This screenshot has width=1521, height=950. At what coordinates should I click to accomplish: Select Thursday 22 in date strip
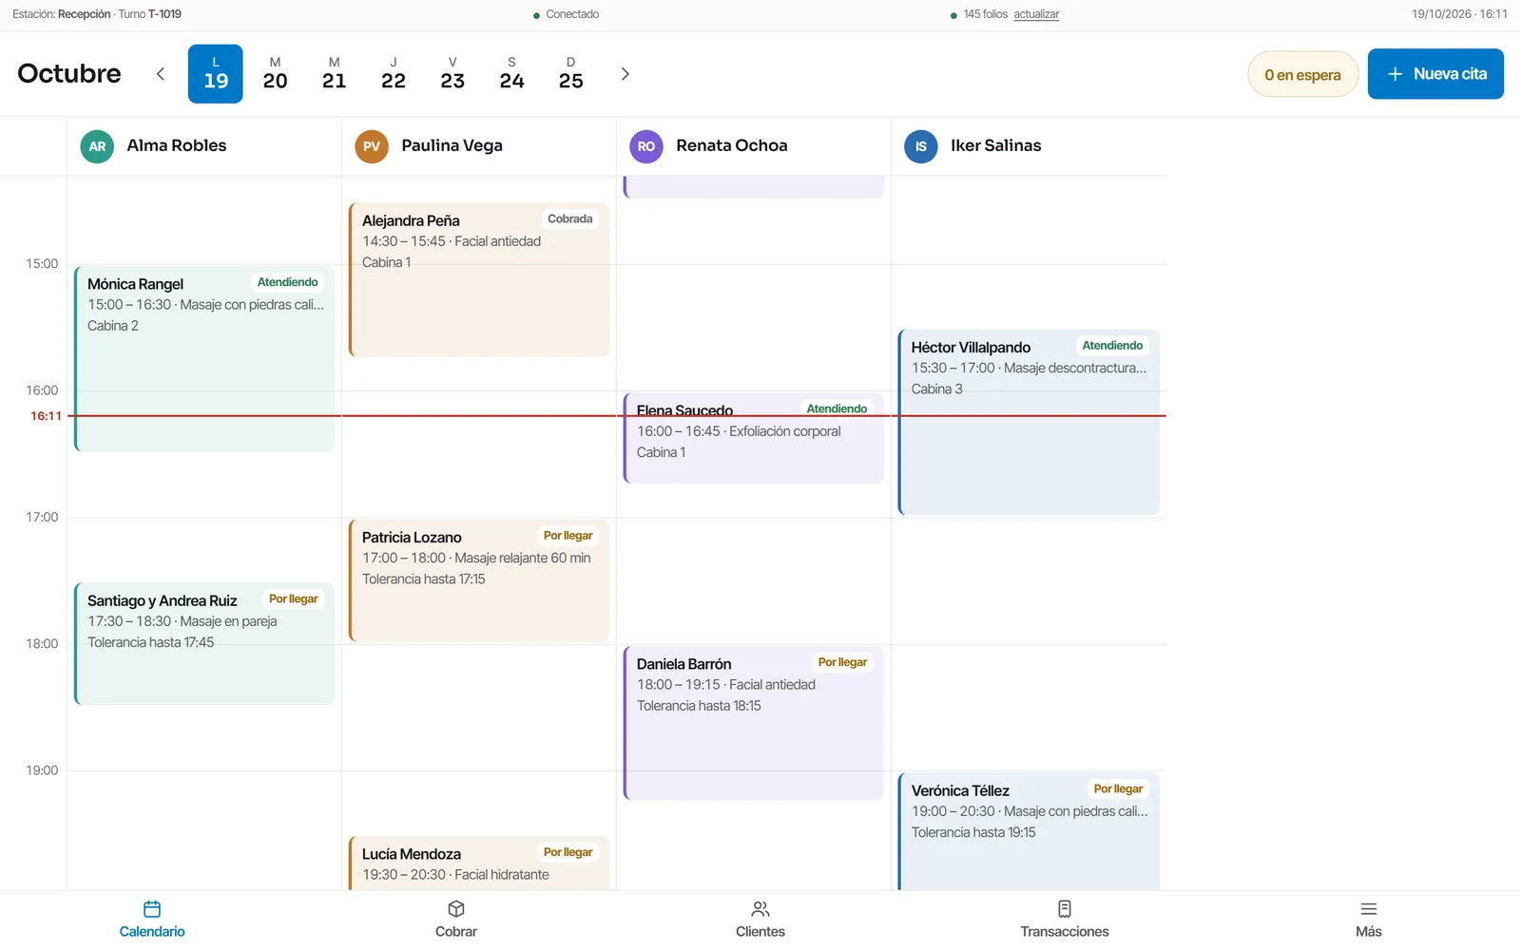(x=394, y=74)
